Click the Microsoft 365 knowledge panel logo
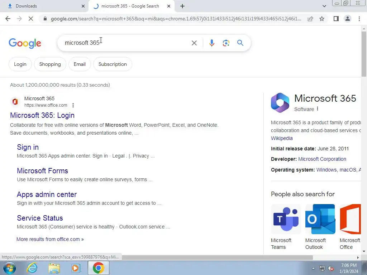The height and width of the screenshot is (275, 367). point(280,103)
